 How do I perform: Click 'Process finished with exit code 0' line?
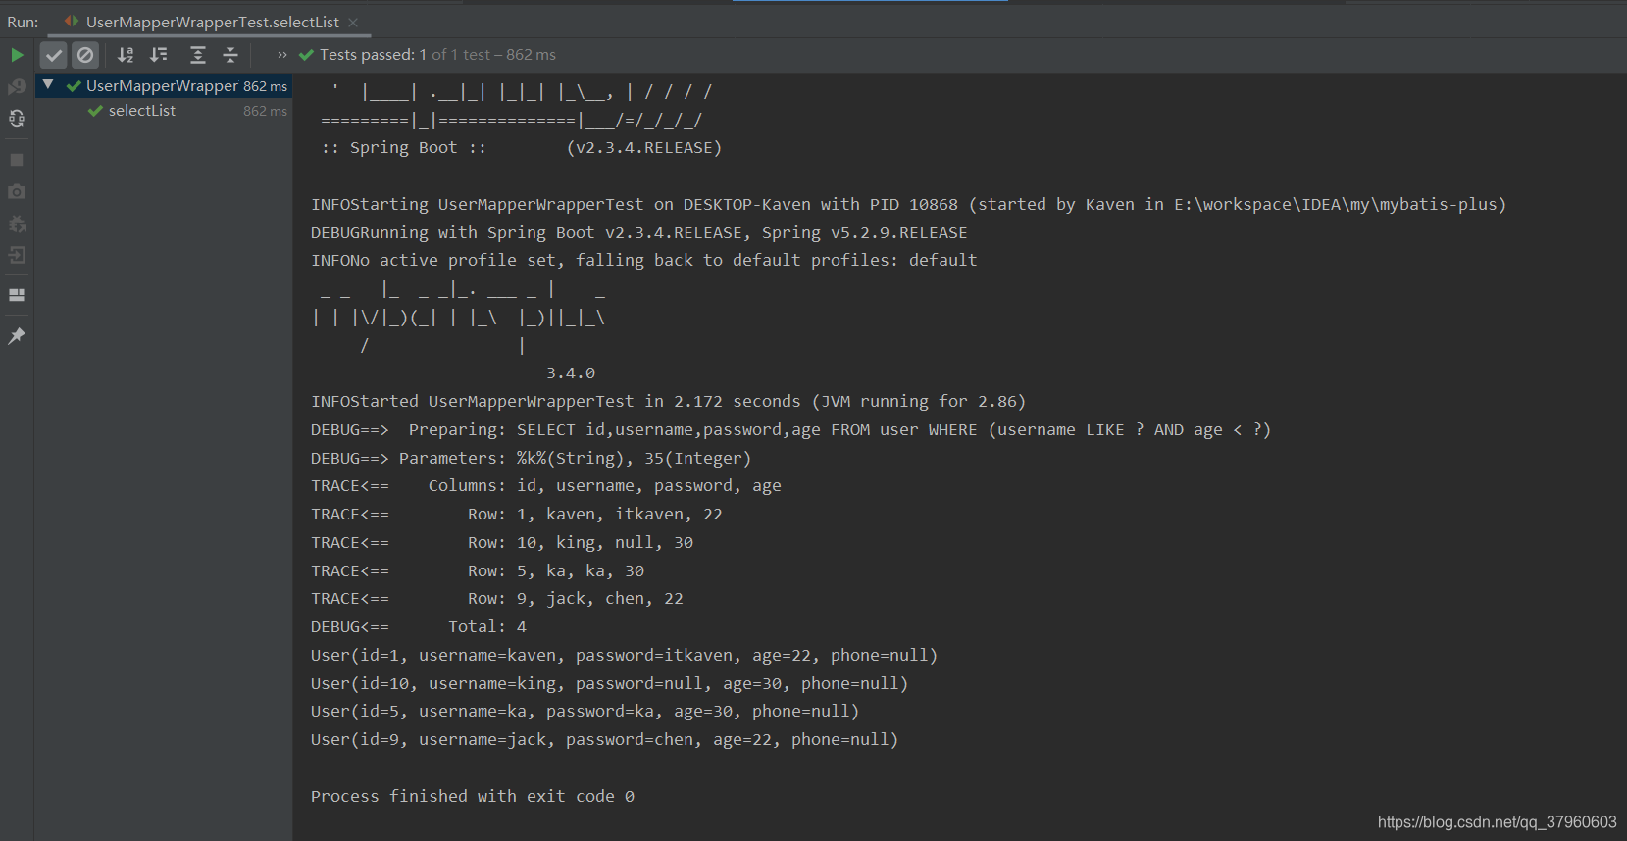coord(473,796)
